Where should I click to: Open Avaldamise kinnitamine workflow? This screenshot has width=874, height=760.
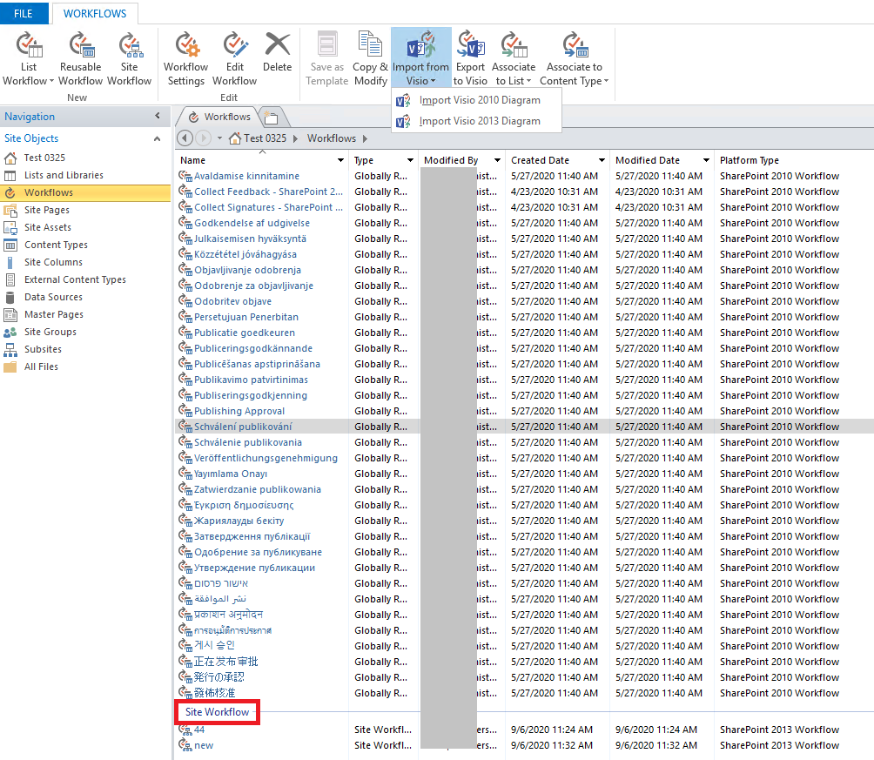pyautogui.click(x=246, y=176)
